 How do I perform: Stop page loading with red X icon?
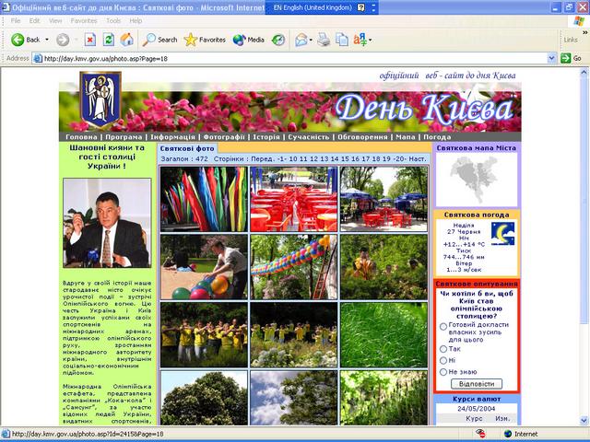(x=90, y=40)
